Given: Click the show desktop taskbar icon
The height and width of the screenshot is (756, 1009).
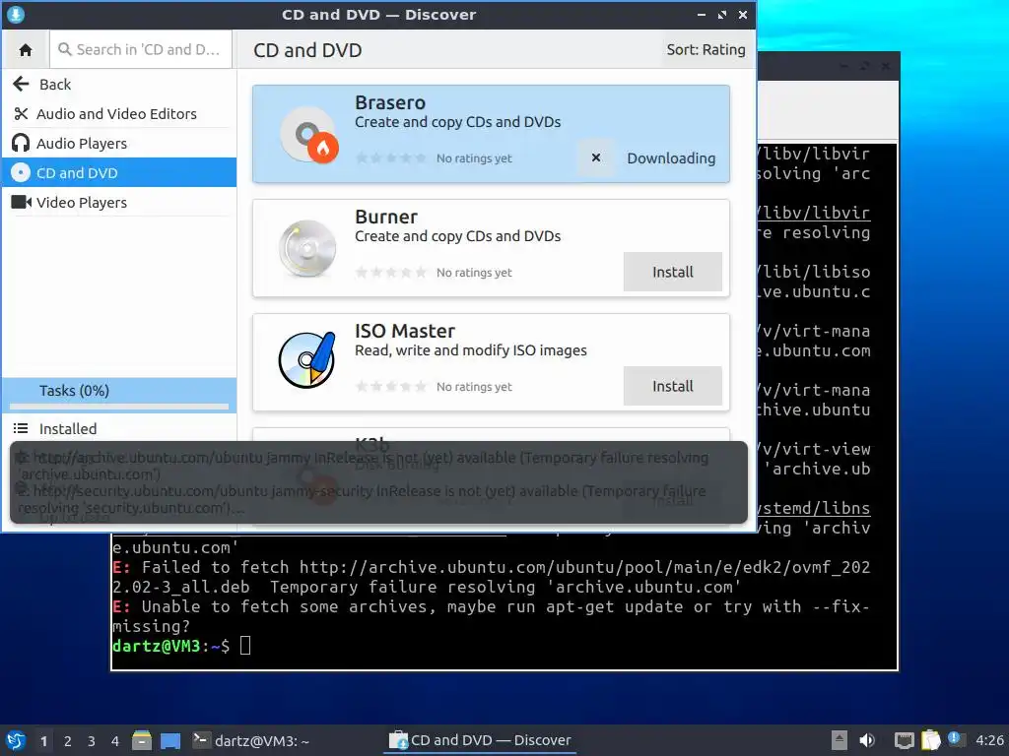Looking at the screenshot, I should click(170, 740).
